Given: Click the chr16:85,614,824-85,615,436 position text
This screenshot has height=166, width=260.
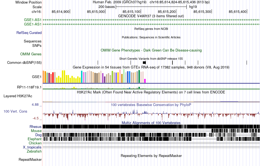Looking at the screenshot, I should pyautogui.click(x=180, y=2).
